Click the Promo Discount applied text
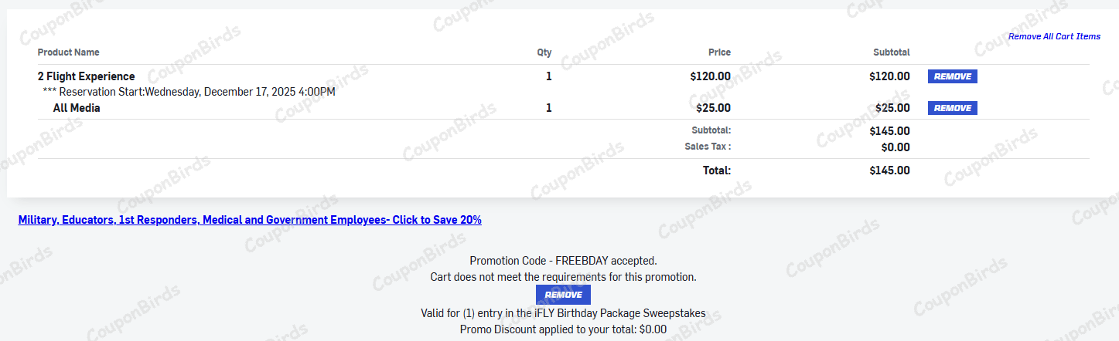The width and height of the screenshot is (1119, 341). pos(563,329)
